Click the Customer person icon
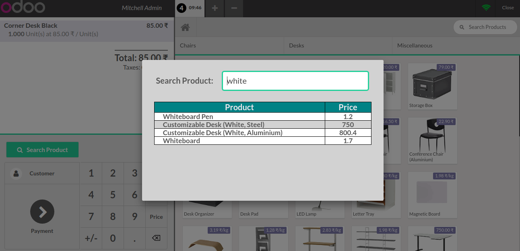Viewport: 520px width, 251px height. click(16, 174)
